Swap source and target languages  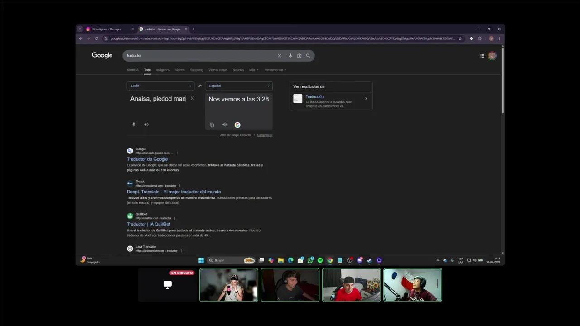199,86
